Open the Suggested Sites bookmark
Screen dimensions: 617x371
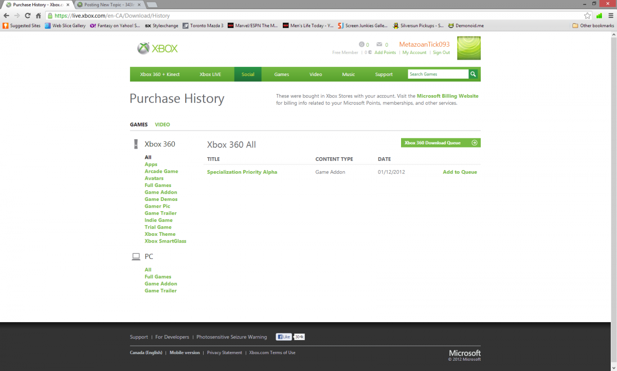pyautogui.click(x=22, y=25)
